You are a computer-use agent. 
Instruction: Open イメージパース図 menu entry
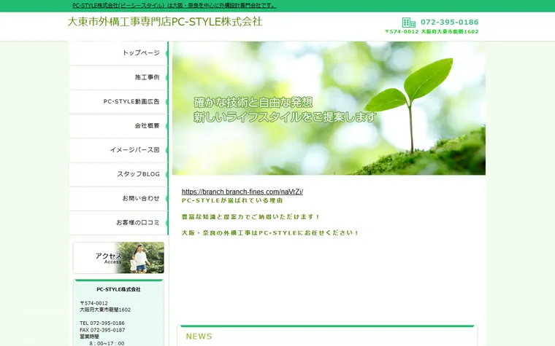point(119,150)
